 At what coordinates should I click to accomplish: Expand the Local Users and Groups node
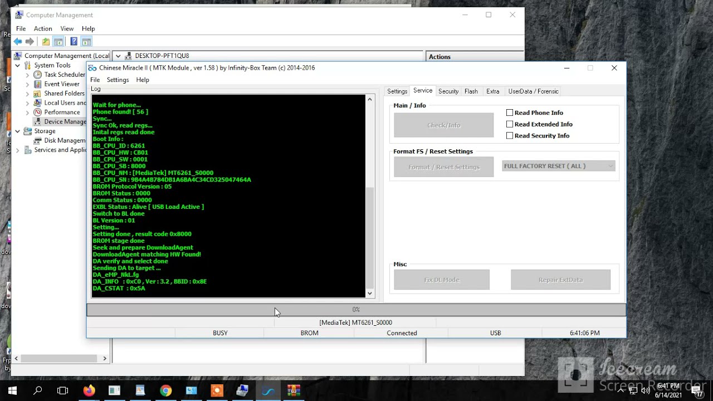coord(27,103)
